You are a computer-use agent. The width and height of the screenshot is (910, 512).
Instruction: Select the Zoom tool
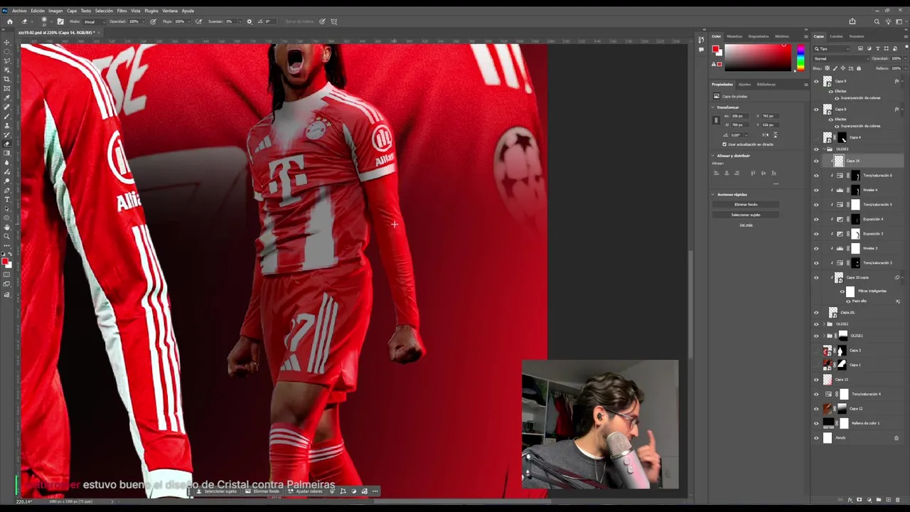coord(7,237)
